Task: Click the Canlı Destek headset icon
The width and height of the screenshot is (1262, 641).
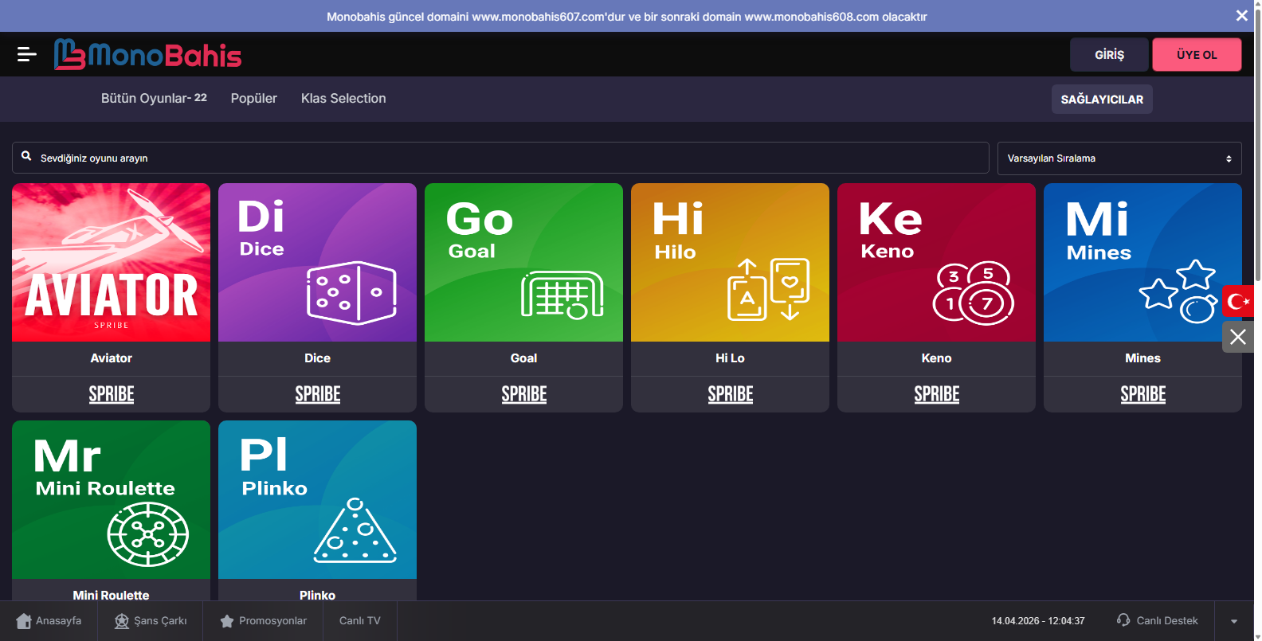Action: tap(1123, 620)
